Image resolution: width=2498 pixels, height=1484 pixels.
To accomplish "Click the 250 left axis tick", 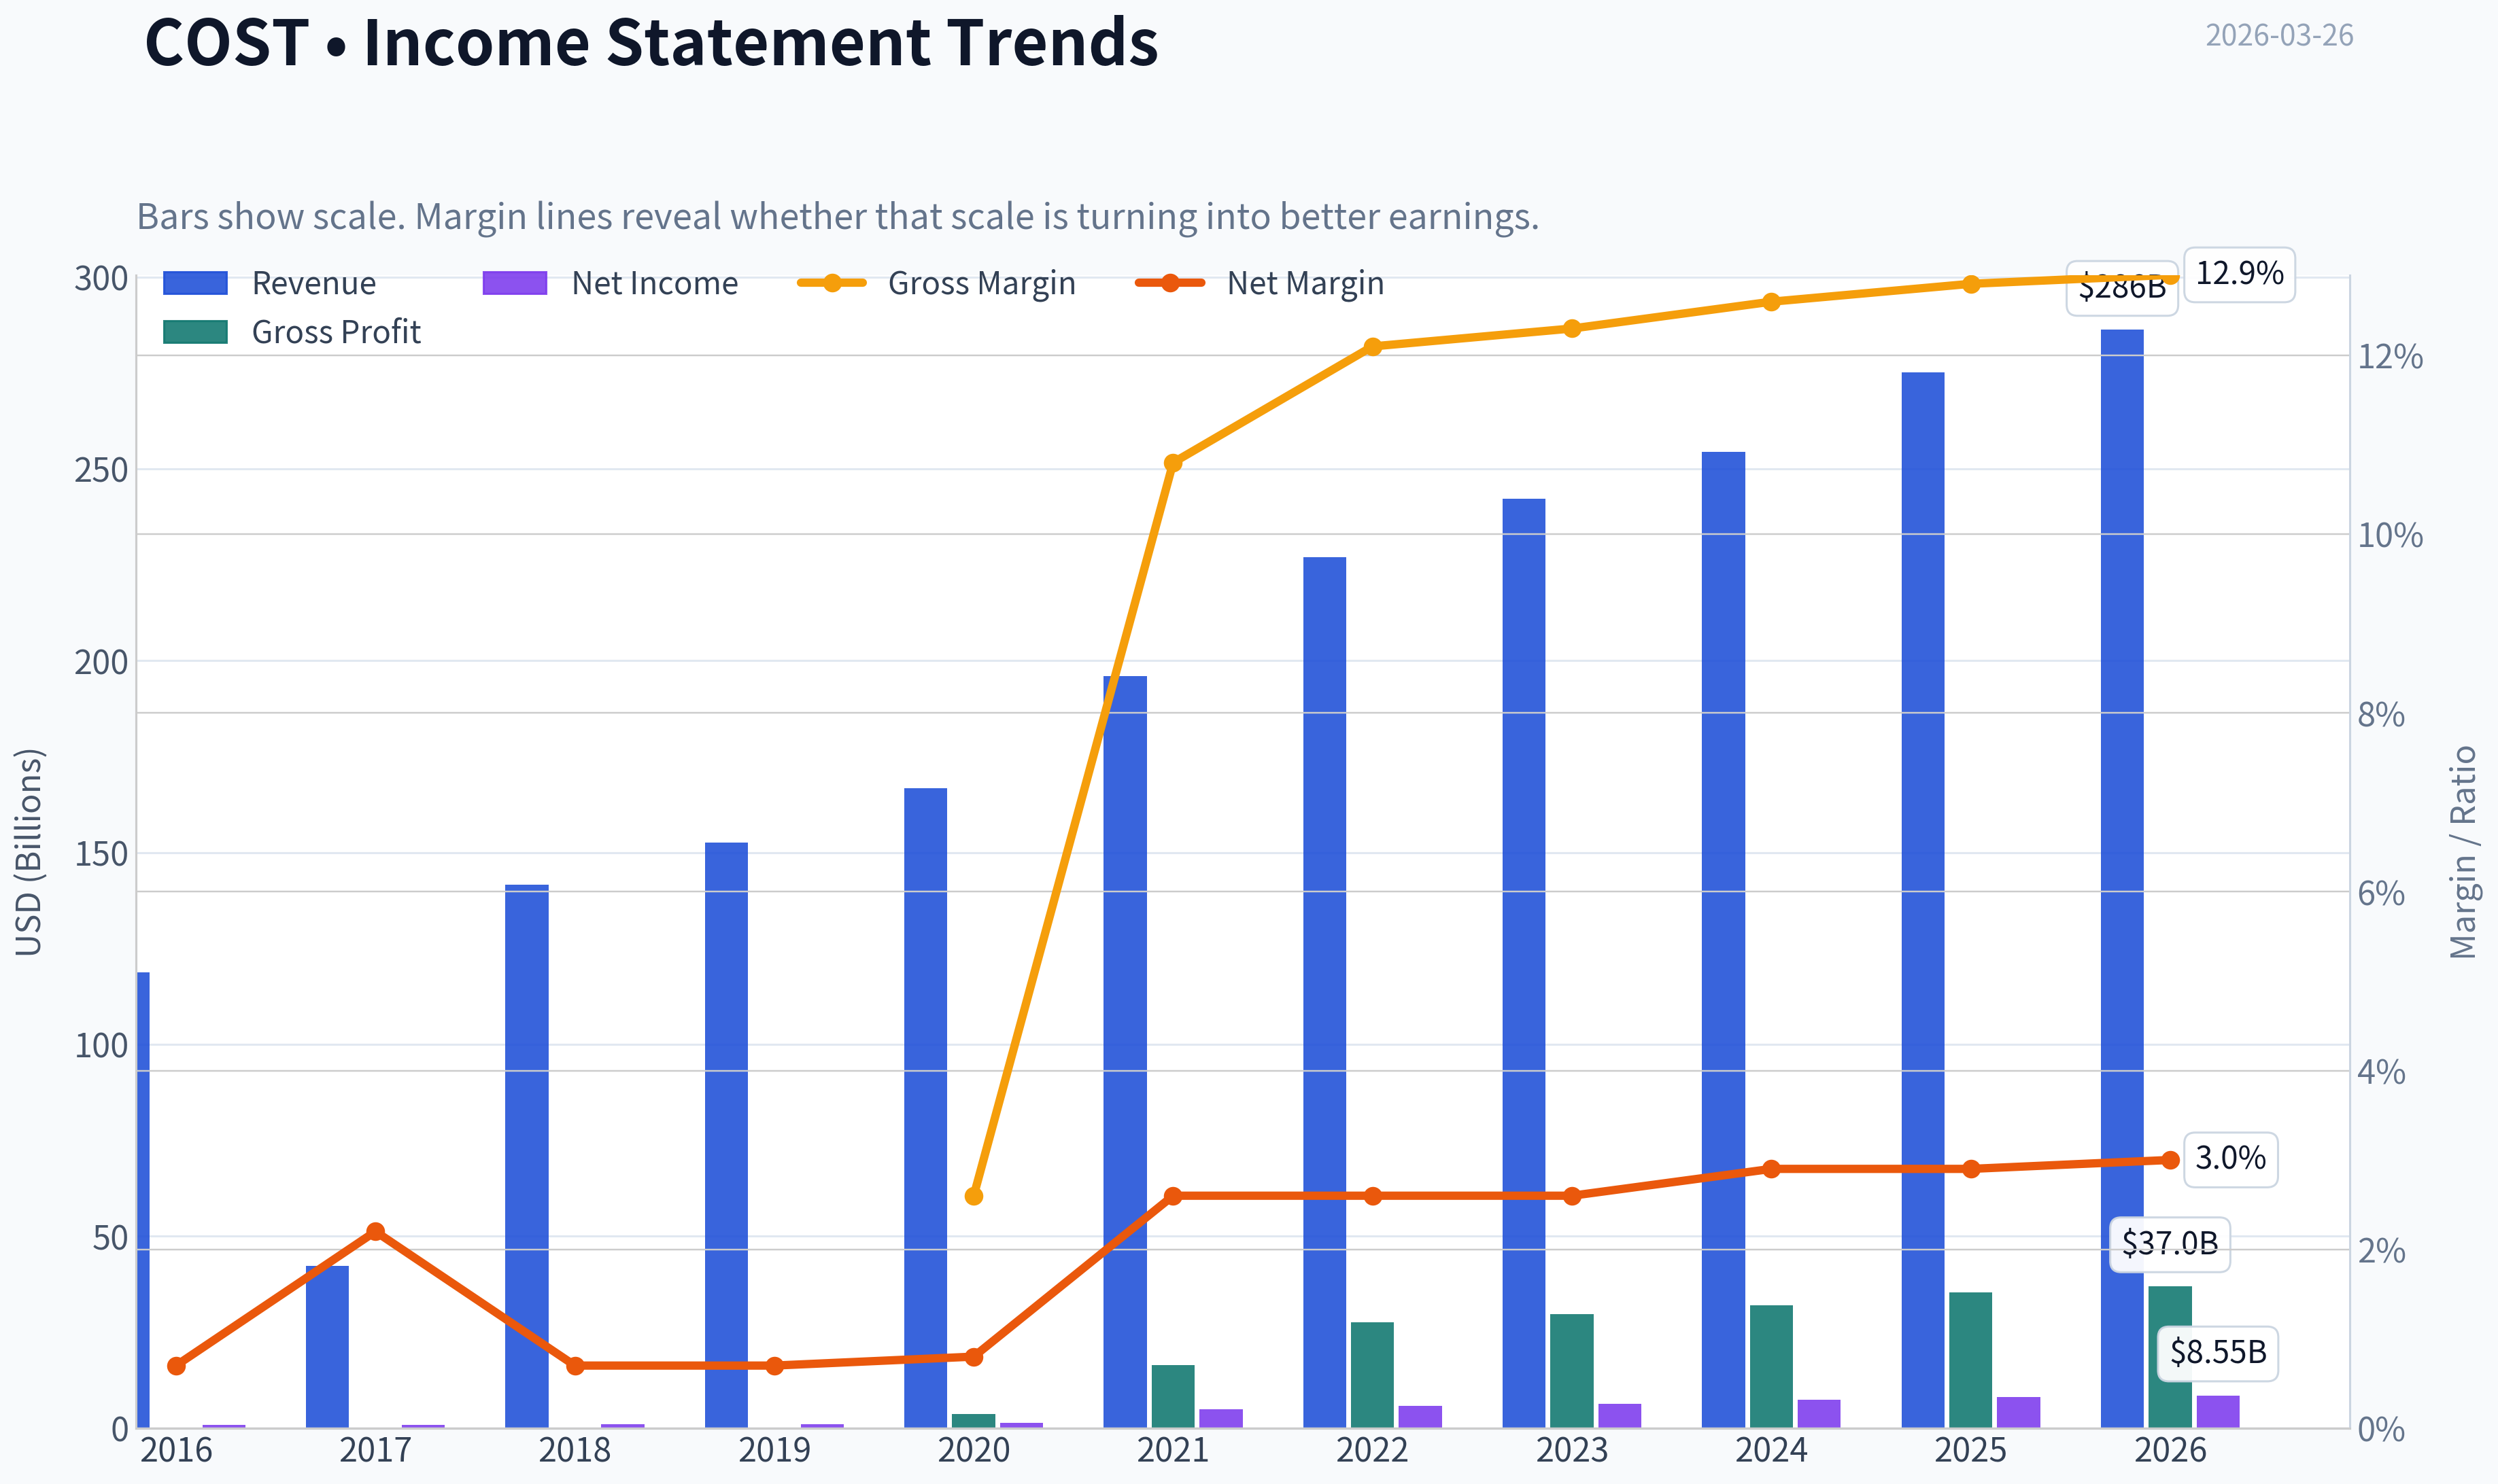I will (102, 470).
